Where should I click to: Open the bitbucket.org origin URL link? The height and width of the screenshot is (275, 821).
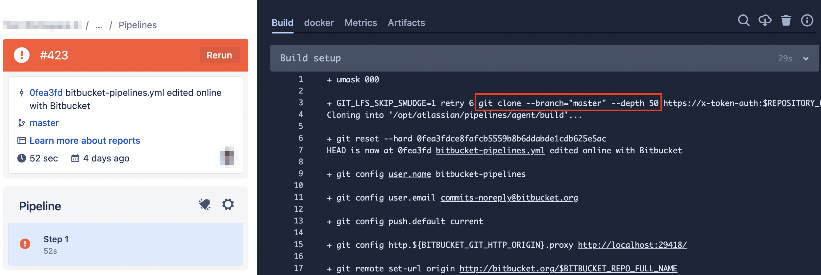tap(568, 269)
